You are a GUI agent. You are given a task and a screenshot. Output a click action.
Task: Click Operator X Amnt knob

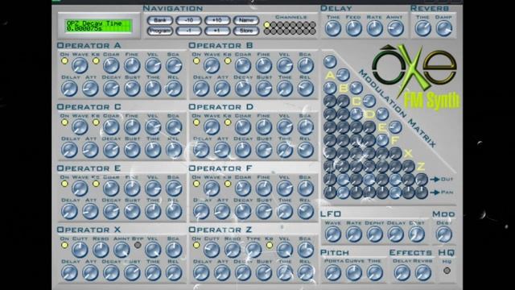[122, 250]
